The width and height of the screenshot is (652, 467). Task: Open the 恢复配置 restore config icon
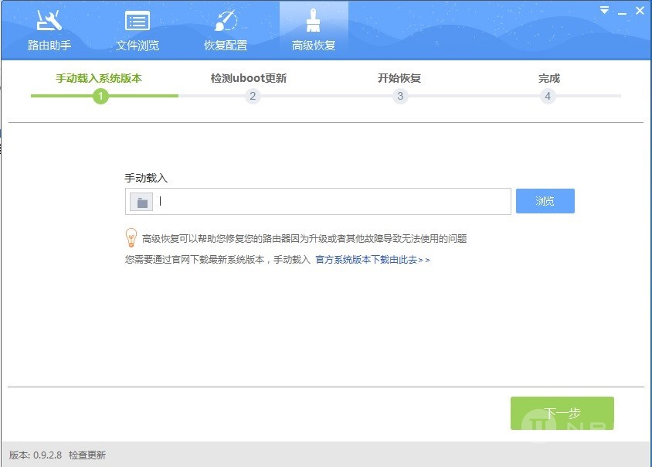point(226,21)
